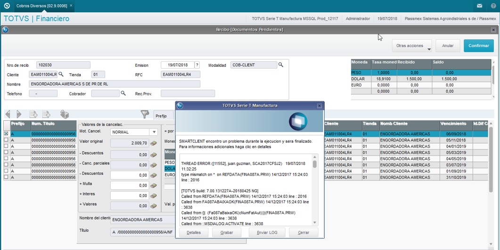This screenshot has height=250, width=500.
Task: Click Cerrar to close the error dialog
Action: pos(303,233)
